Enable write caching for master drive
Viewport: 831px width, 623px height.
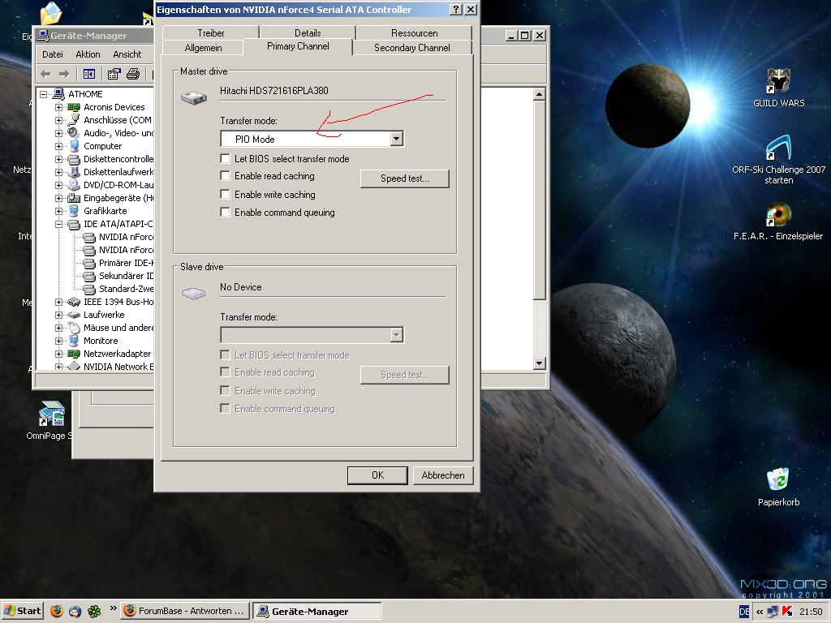click(x=226, y=195)
